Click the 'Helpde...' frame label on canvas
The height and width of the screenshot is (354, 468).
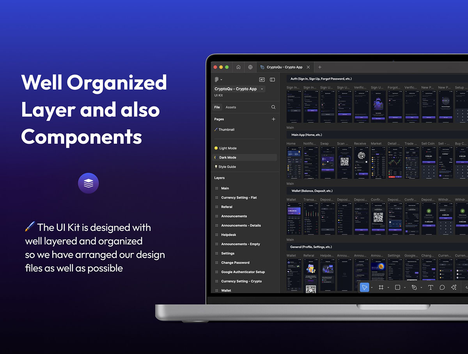(327, 256)
